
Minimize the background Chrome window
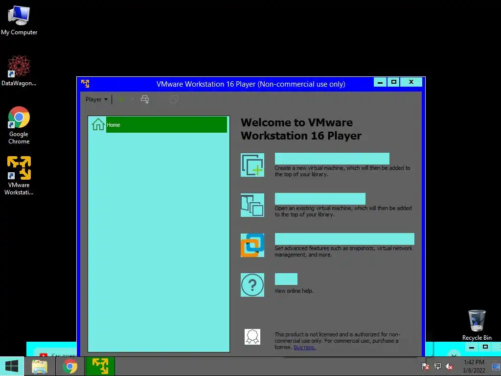click(472, 347)
